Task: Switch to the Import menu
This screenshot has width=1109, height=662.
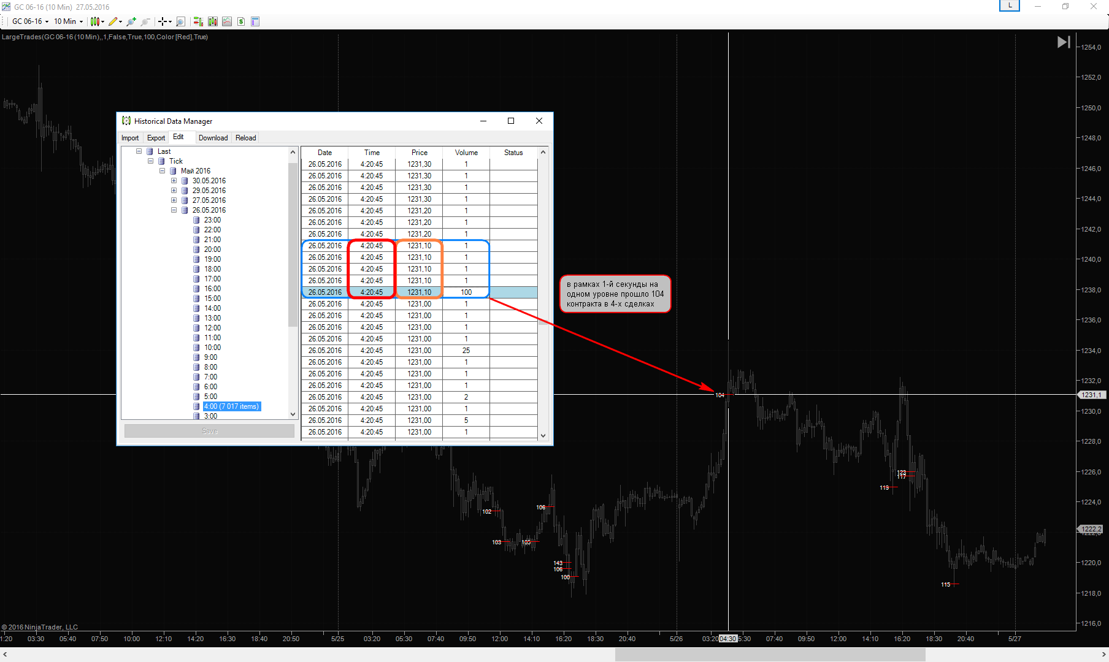Action: [x=130, y=138]
